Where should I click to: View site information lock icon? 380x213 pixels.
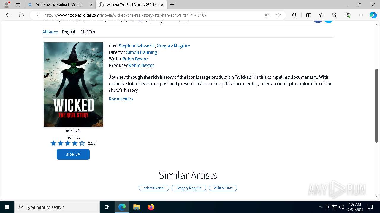(x=37, y=15)
